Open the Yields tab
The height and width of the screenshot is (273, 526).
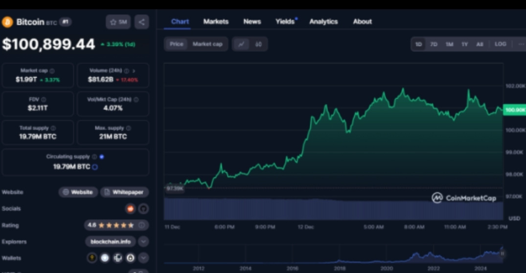point(285,21)
